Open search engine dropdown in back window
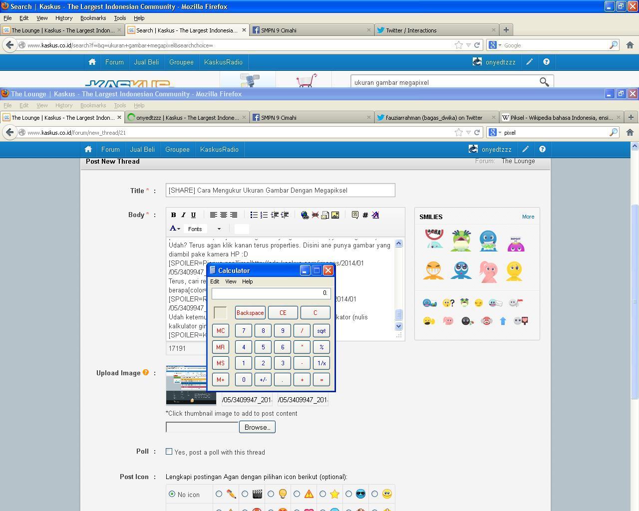This screenshot has width=639, height=511. tap(495, 45)
